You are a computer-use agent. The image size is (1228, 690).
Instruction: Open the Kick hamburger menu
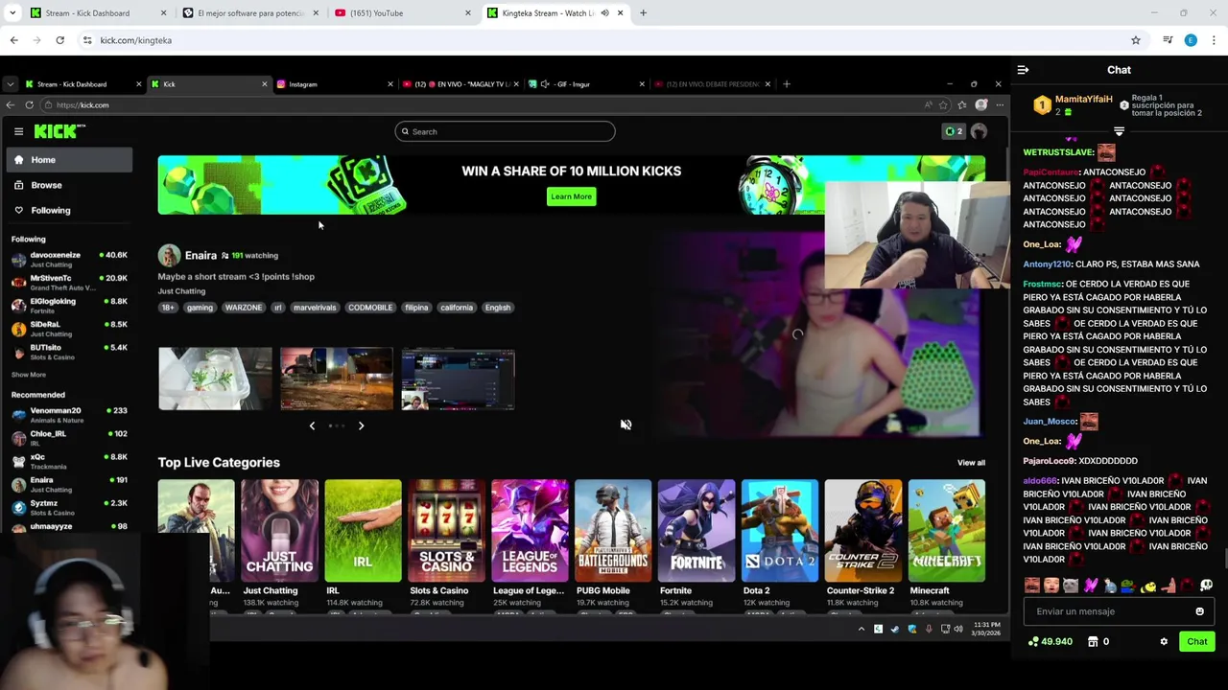18,131
